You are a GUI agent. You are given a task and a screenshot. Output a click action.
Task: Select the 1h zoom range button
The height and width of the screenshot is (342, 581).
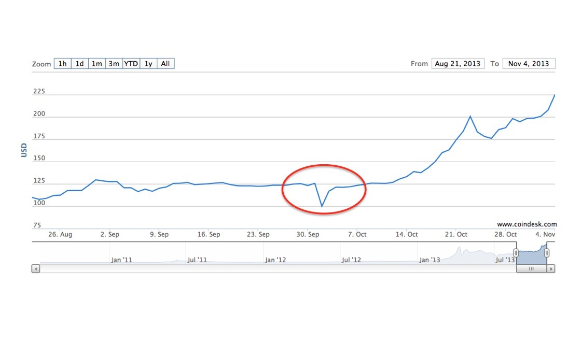(x=62, y=64)
